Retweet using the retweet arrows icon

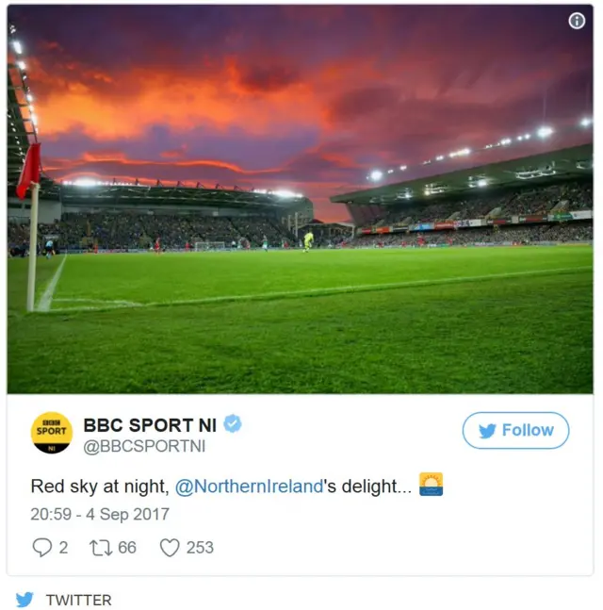(99, 547)
